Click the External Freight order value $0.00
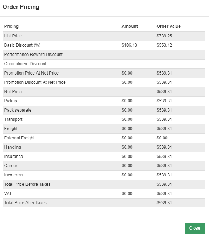Viewport: 209px width, 236px height. point(162,138)
